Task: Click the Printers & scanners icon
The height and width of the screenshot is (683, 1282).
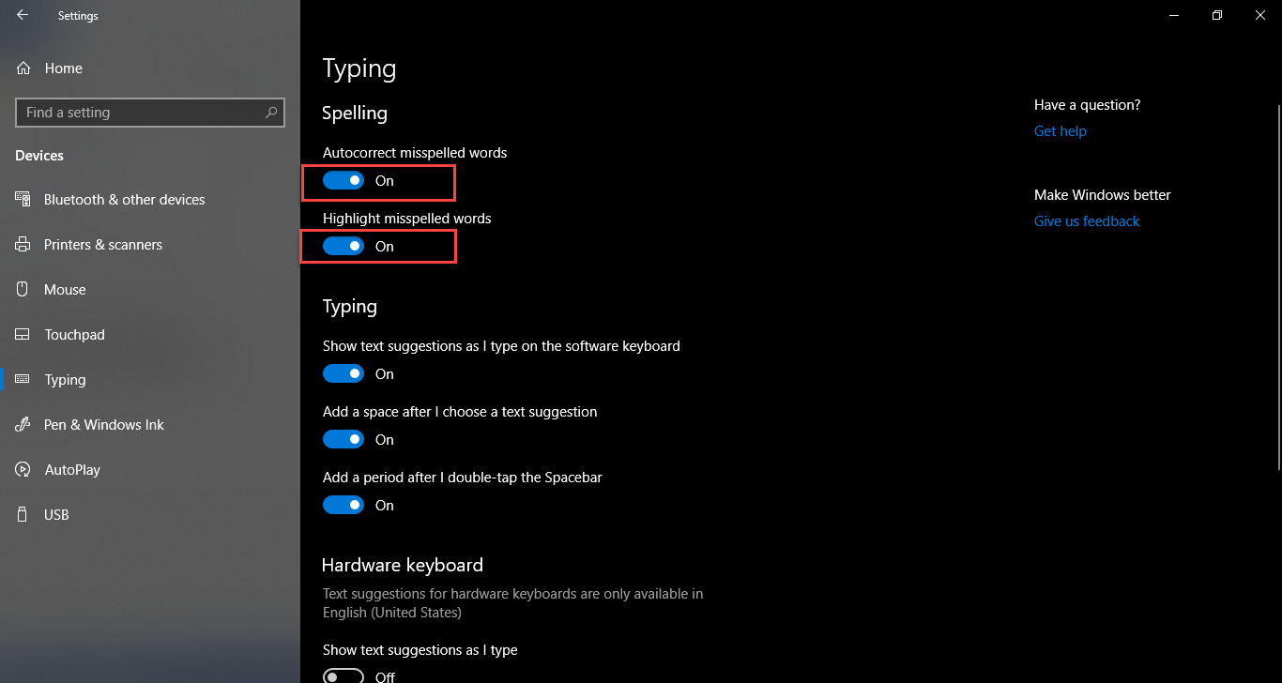Action: pos(23,245)
